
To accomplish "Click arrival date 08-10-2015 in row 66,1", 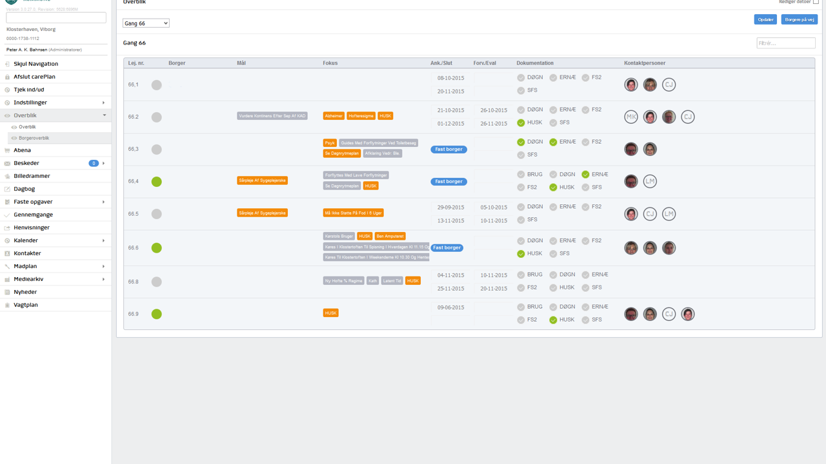I will click(451, 78).
